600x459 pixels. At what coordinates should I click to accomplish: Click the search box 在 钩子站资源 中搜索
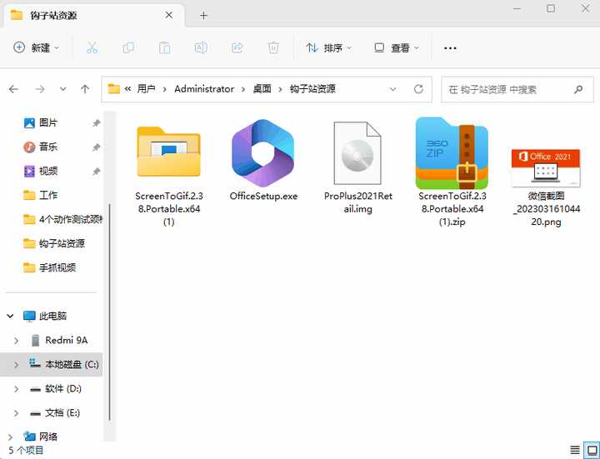[x=517, y=89]
